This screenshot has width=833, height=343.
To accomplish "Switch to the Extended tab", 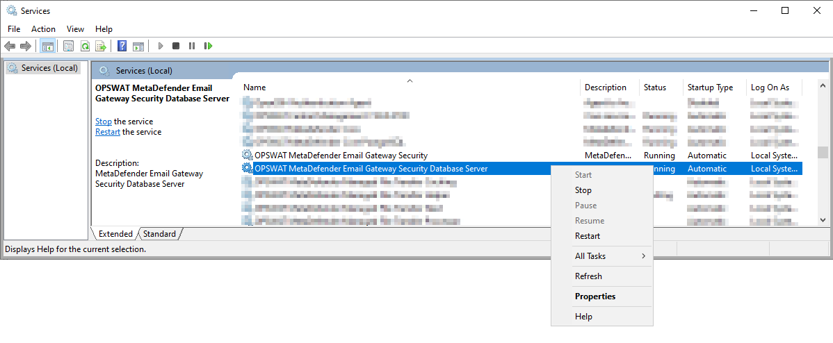I will [115, 234].
